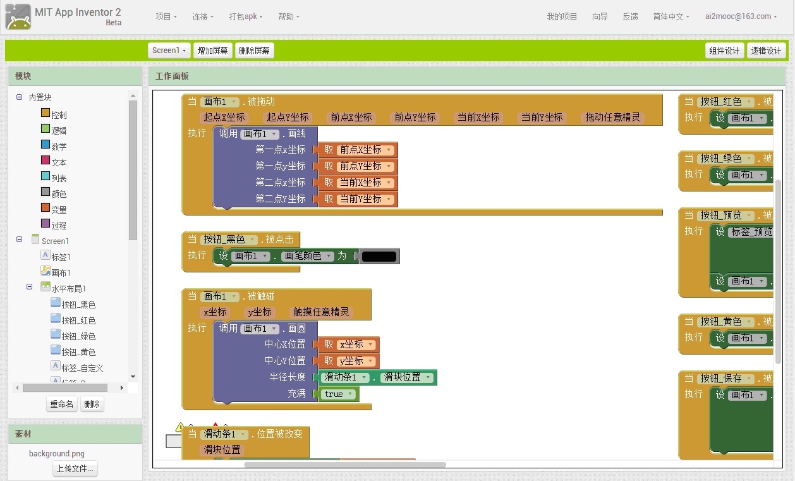Open the 滑块位置 property dropdown in 画圆 block
The image size is (795, 481).
(x=407, y=377)
